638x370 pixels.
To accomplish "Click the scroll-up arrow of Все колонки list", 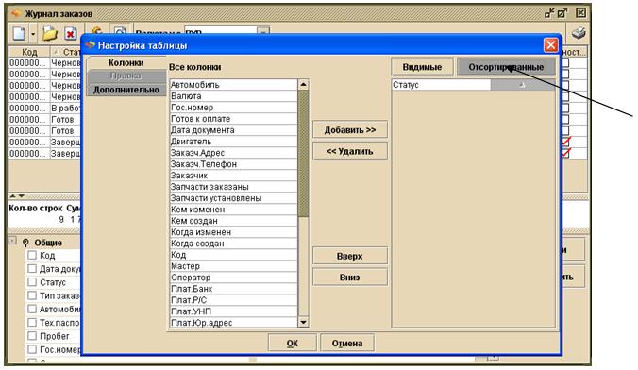I will [303, 85].
